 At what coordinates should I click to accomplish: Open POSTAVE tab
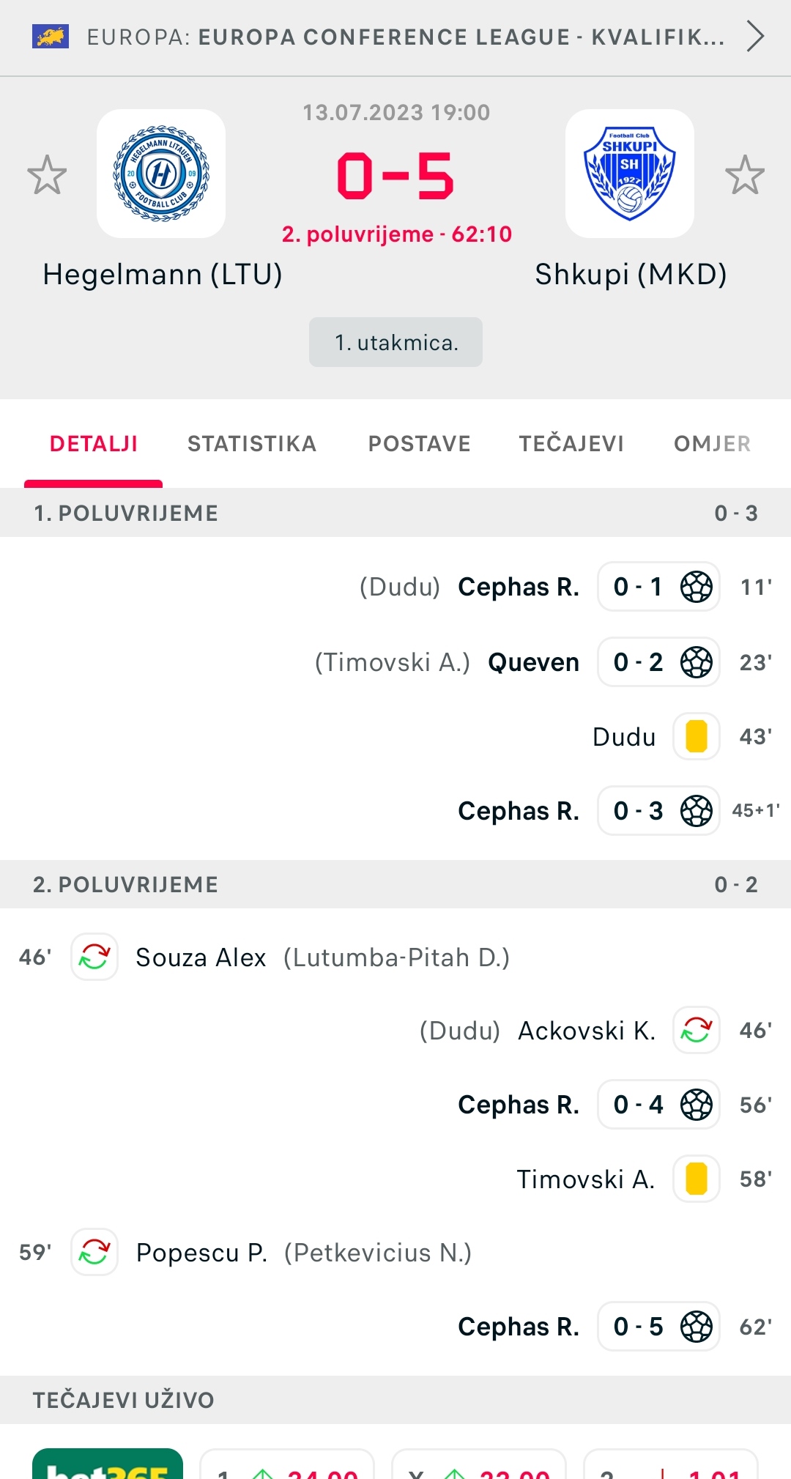(x=420, y=444)
